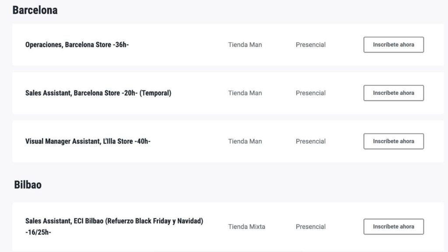Click 'Presencial' in the Operaciones row
The width and height of the screenshot is (448, 252).
tap(311, 45)
